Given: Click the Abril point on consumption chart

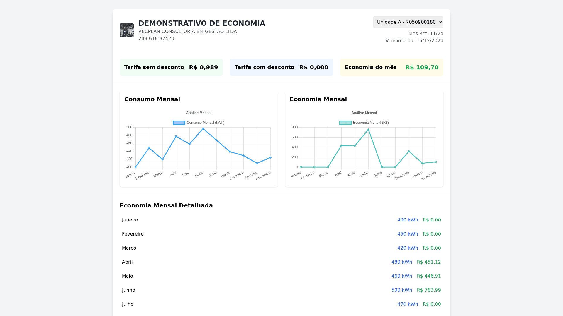Looking at the screenshot, I should point(176,137).
